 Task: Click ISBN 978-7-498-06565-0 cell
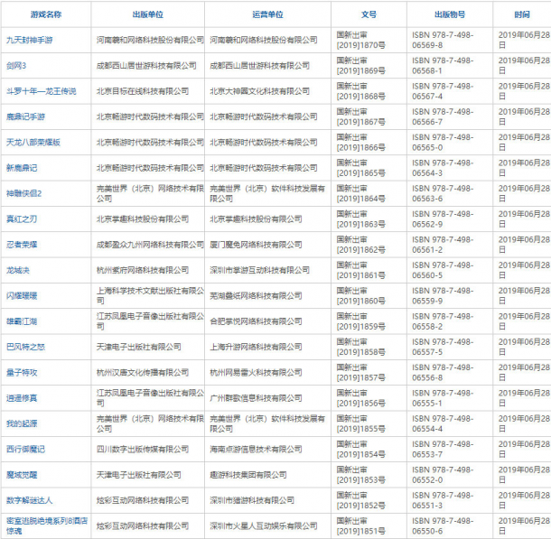(x=443, y=143)
